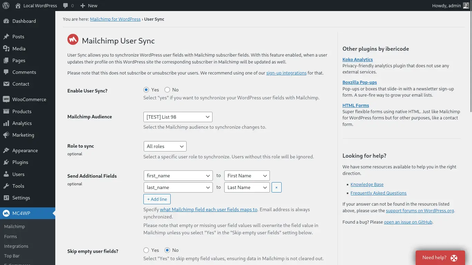Open the first_name user field dropdown
This screenshot has height=265, width=472.
pos(178,176)
